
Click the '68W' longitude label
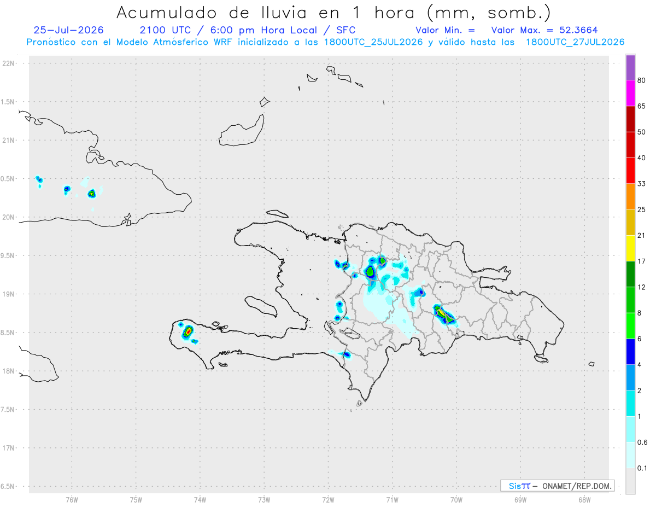(584, 499)
